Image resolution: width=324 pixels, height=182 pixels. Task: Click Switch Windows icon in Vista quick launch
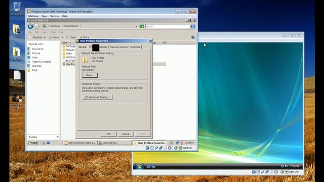pyautogui.click(x=153, y=166)
